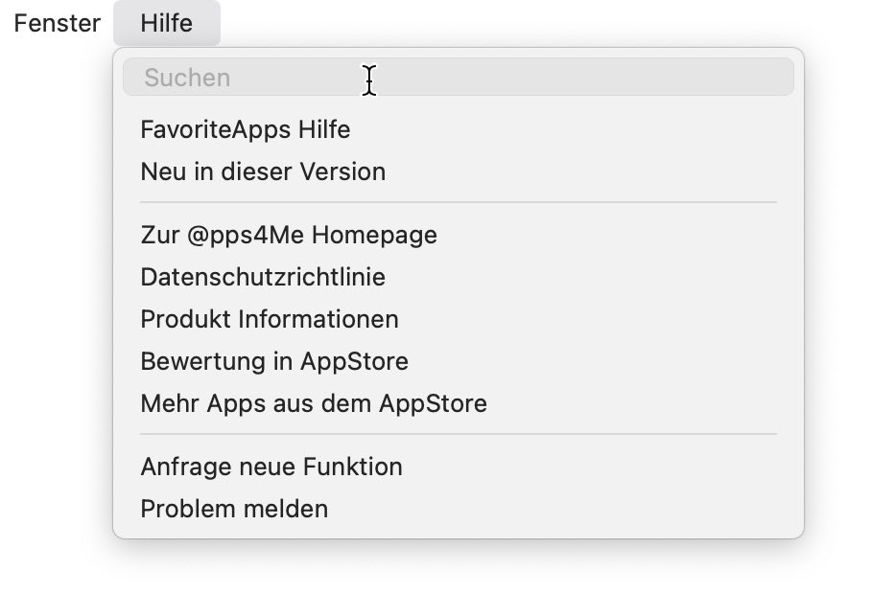Choose Produkt Informationen from the menu
This screenshot has width=872, height=616.
[459, 319]
